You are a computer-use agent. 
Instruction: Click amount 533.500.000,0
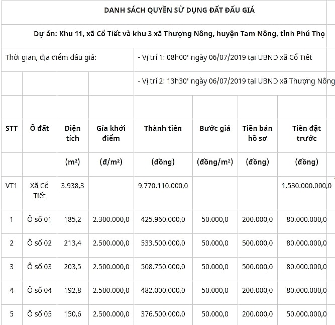163,243
